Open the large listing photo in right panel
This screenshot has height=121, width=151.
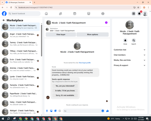coord(130,25)
